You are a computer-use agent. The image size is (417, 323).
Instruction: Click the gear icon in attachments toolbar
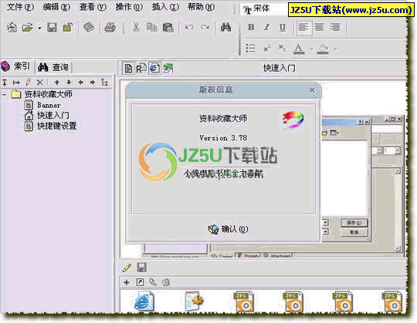(x=166, y=282)
